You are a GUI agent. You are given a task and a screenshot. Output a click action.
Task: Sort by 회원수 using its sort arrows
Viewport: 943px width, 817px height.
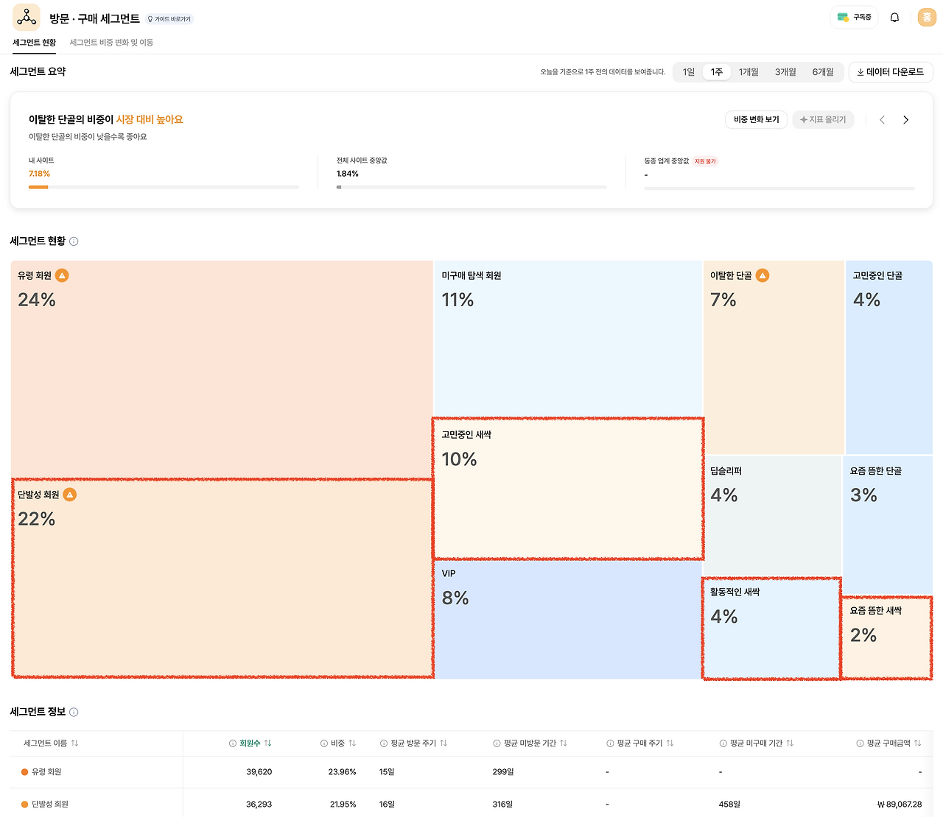(268, 743)
